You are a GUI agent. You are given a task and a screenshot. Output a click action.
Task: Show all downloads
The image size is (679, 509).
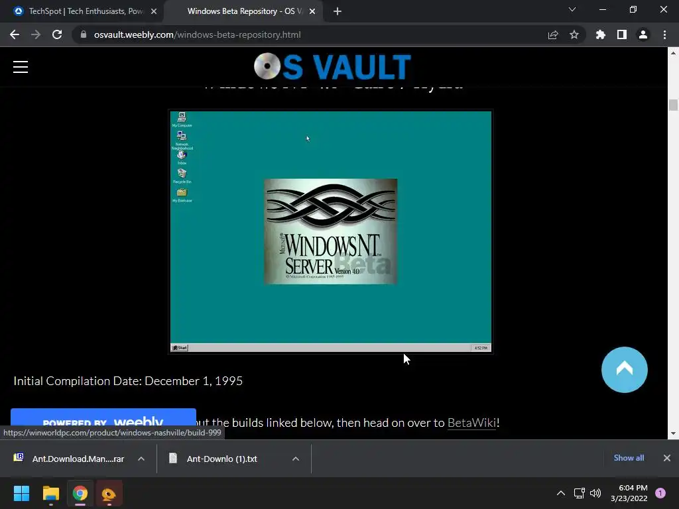click(629, 458)
